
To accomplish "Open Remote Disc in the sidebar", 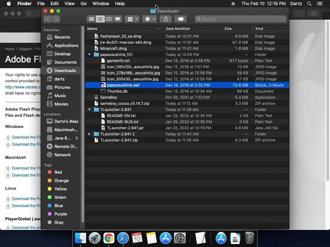I will (x=61, y=146).
